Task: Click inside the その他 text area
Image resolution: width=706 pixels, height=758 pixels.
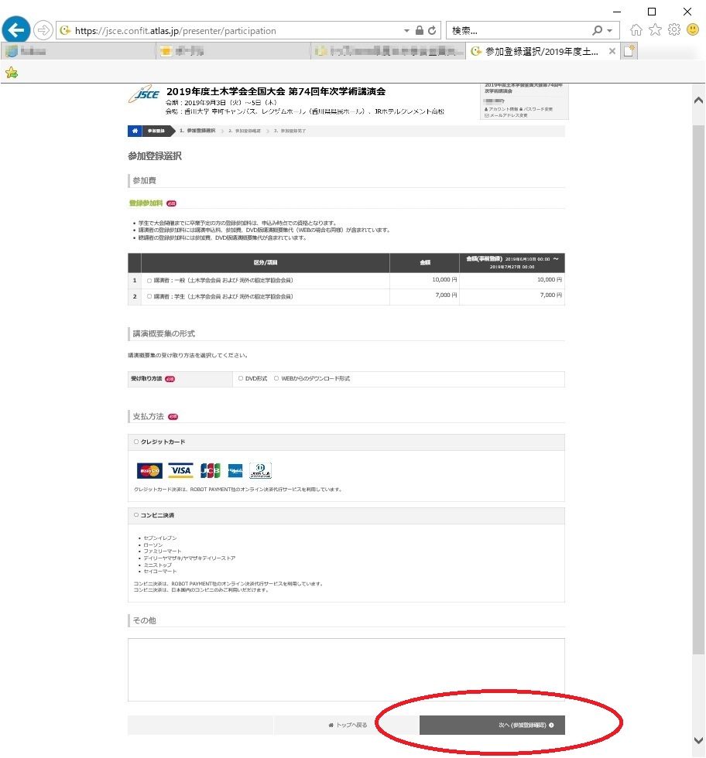Action: click(x=346, y=669)
